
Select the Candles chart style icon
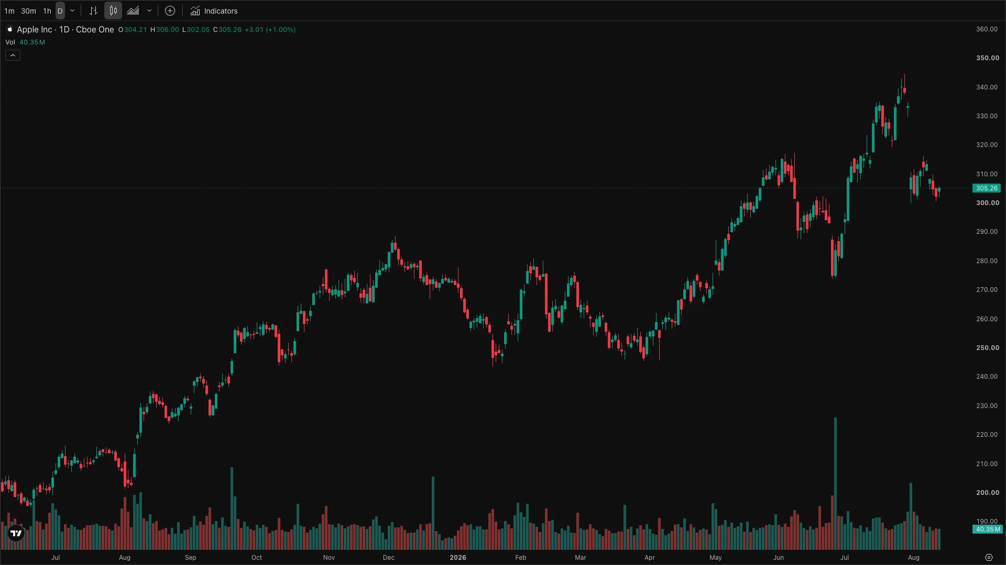pos(113,10)
